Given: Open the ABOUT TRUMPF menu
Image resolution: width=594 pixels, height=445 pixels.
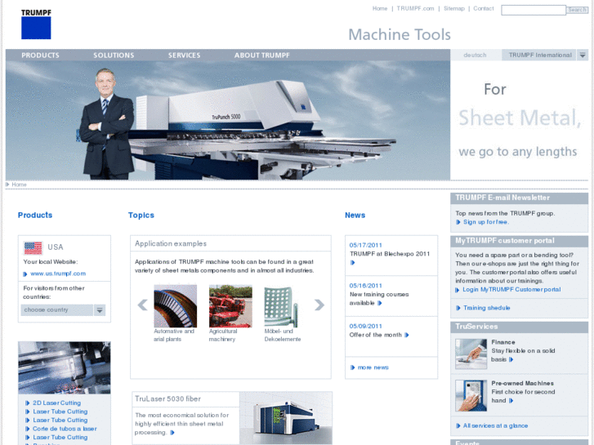Looking at the screenshot, I should point(261,56).
